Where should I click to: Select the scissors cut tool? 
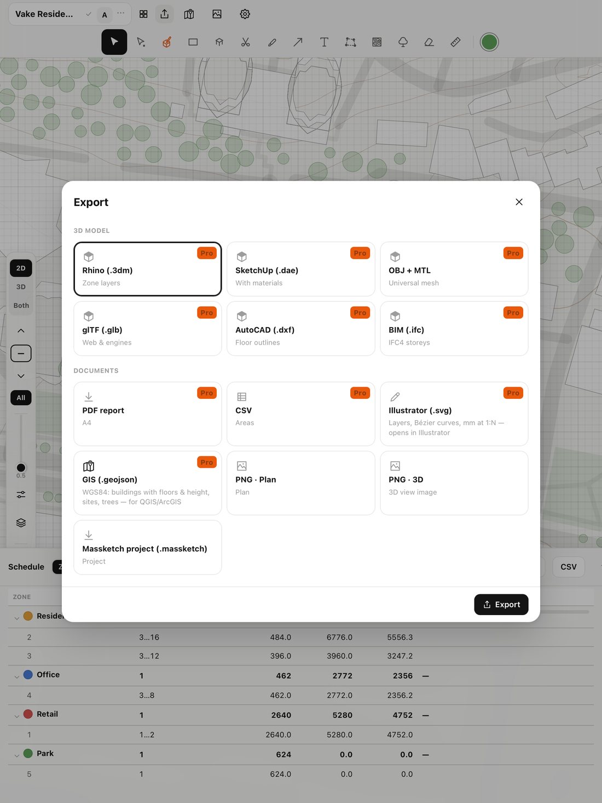(x=246, y=42)
